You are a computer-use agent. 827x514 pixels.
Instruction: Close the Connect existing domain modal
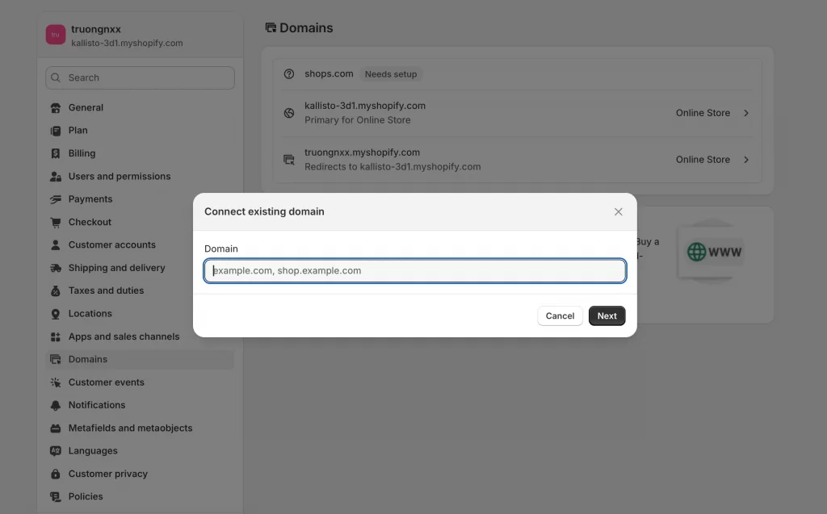pyautogui.click(x=619, y=211)
